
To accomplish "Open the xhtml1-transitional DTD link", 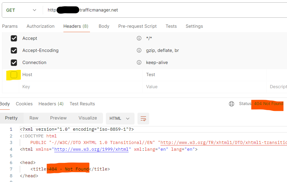I will [224, 143].
